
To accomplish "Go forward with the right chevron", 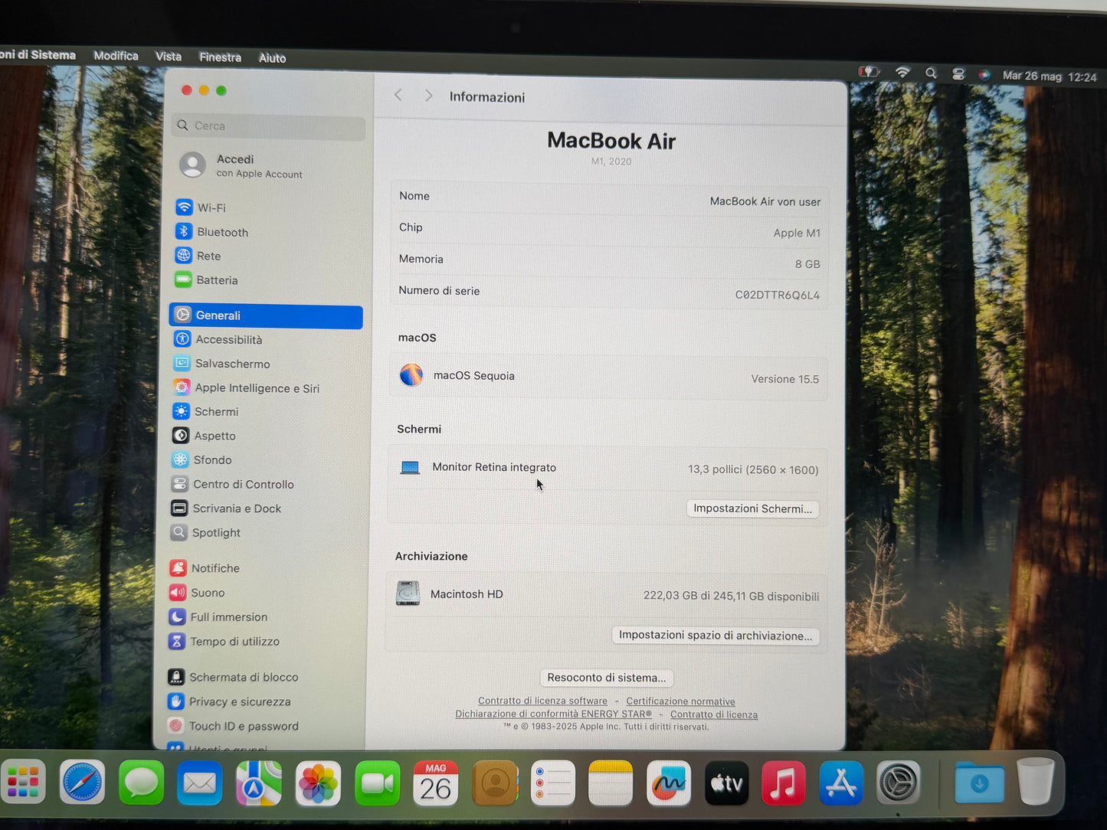I will pyautogui.click(x=429, y=96).
